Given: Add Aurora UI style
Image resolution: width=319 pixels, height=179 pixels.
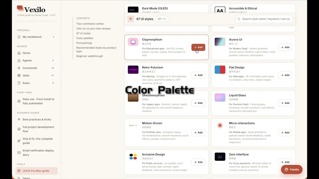Looking at the screenshot, I should pyautogui.click(x=285, y=47).
